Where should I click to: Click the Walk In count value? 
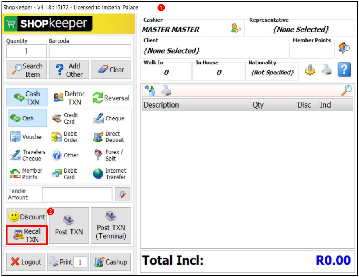point(166,72)
